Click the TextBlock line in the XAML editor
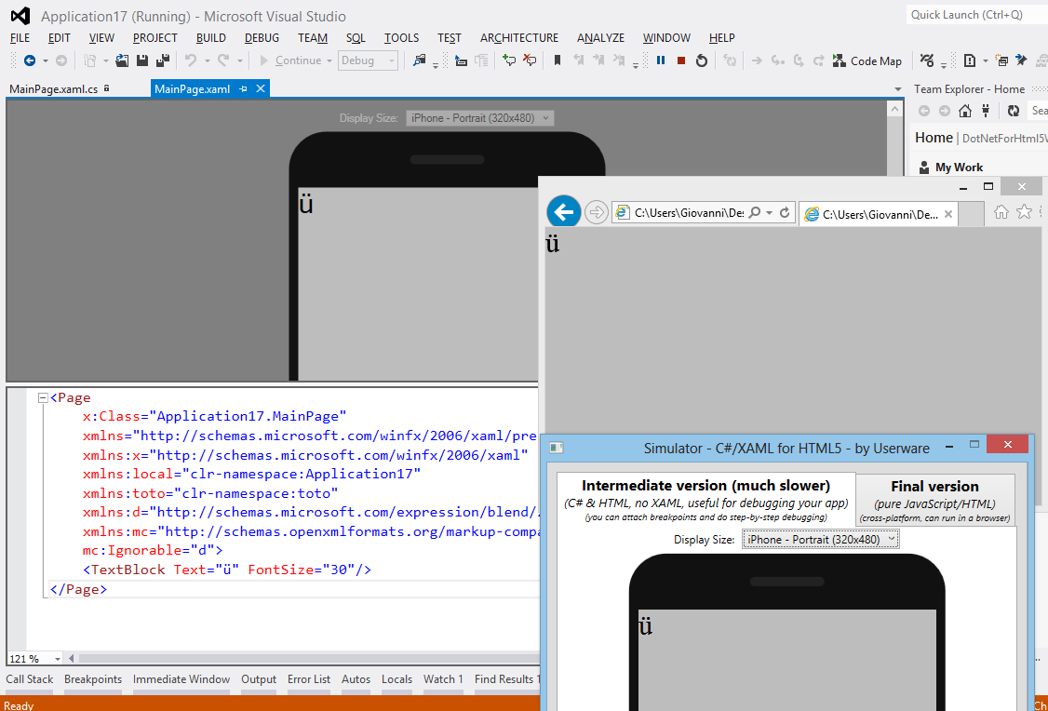 [227, 570]
